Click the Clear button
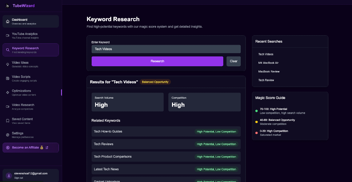The image size is (352, 182). 233,61
